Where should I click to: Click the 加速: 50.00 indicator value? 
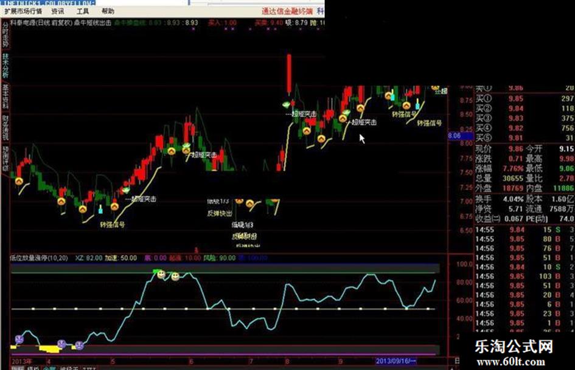(x=120, y=258)
